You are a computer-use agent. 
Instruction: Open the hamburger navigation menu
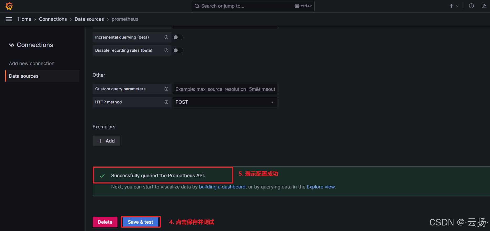(9, 19)
